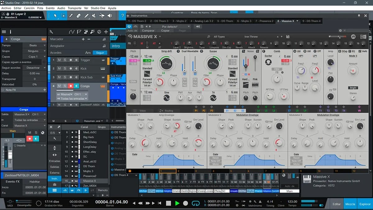Click the Massive X save preset icon
This screenshot has height=210, width=373.
pyautogui.click(x=288, y=37)
